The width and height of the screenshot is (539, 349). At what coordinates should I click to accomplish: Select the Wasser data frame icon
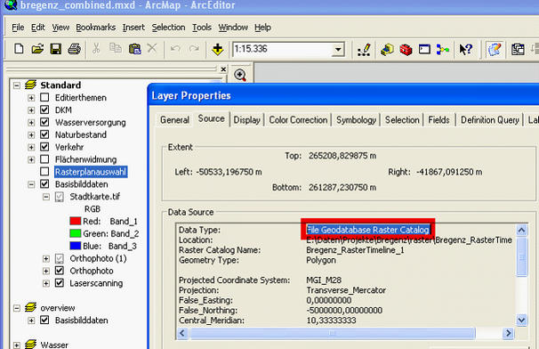coord(30,345)
